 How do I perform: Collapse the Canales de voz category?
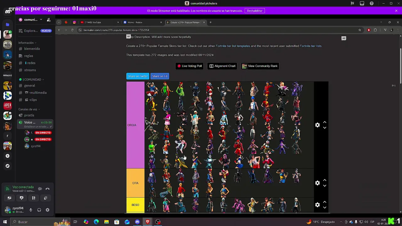[29, 109]
